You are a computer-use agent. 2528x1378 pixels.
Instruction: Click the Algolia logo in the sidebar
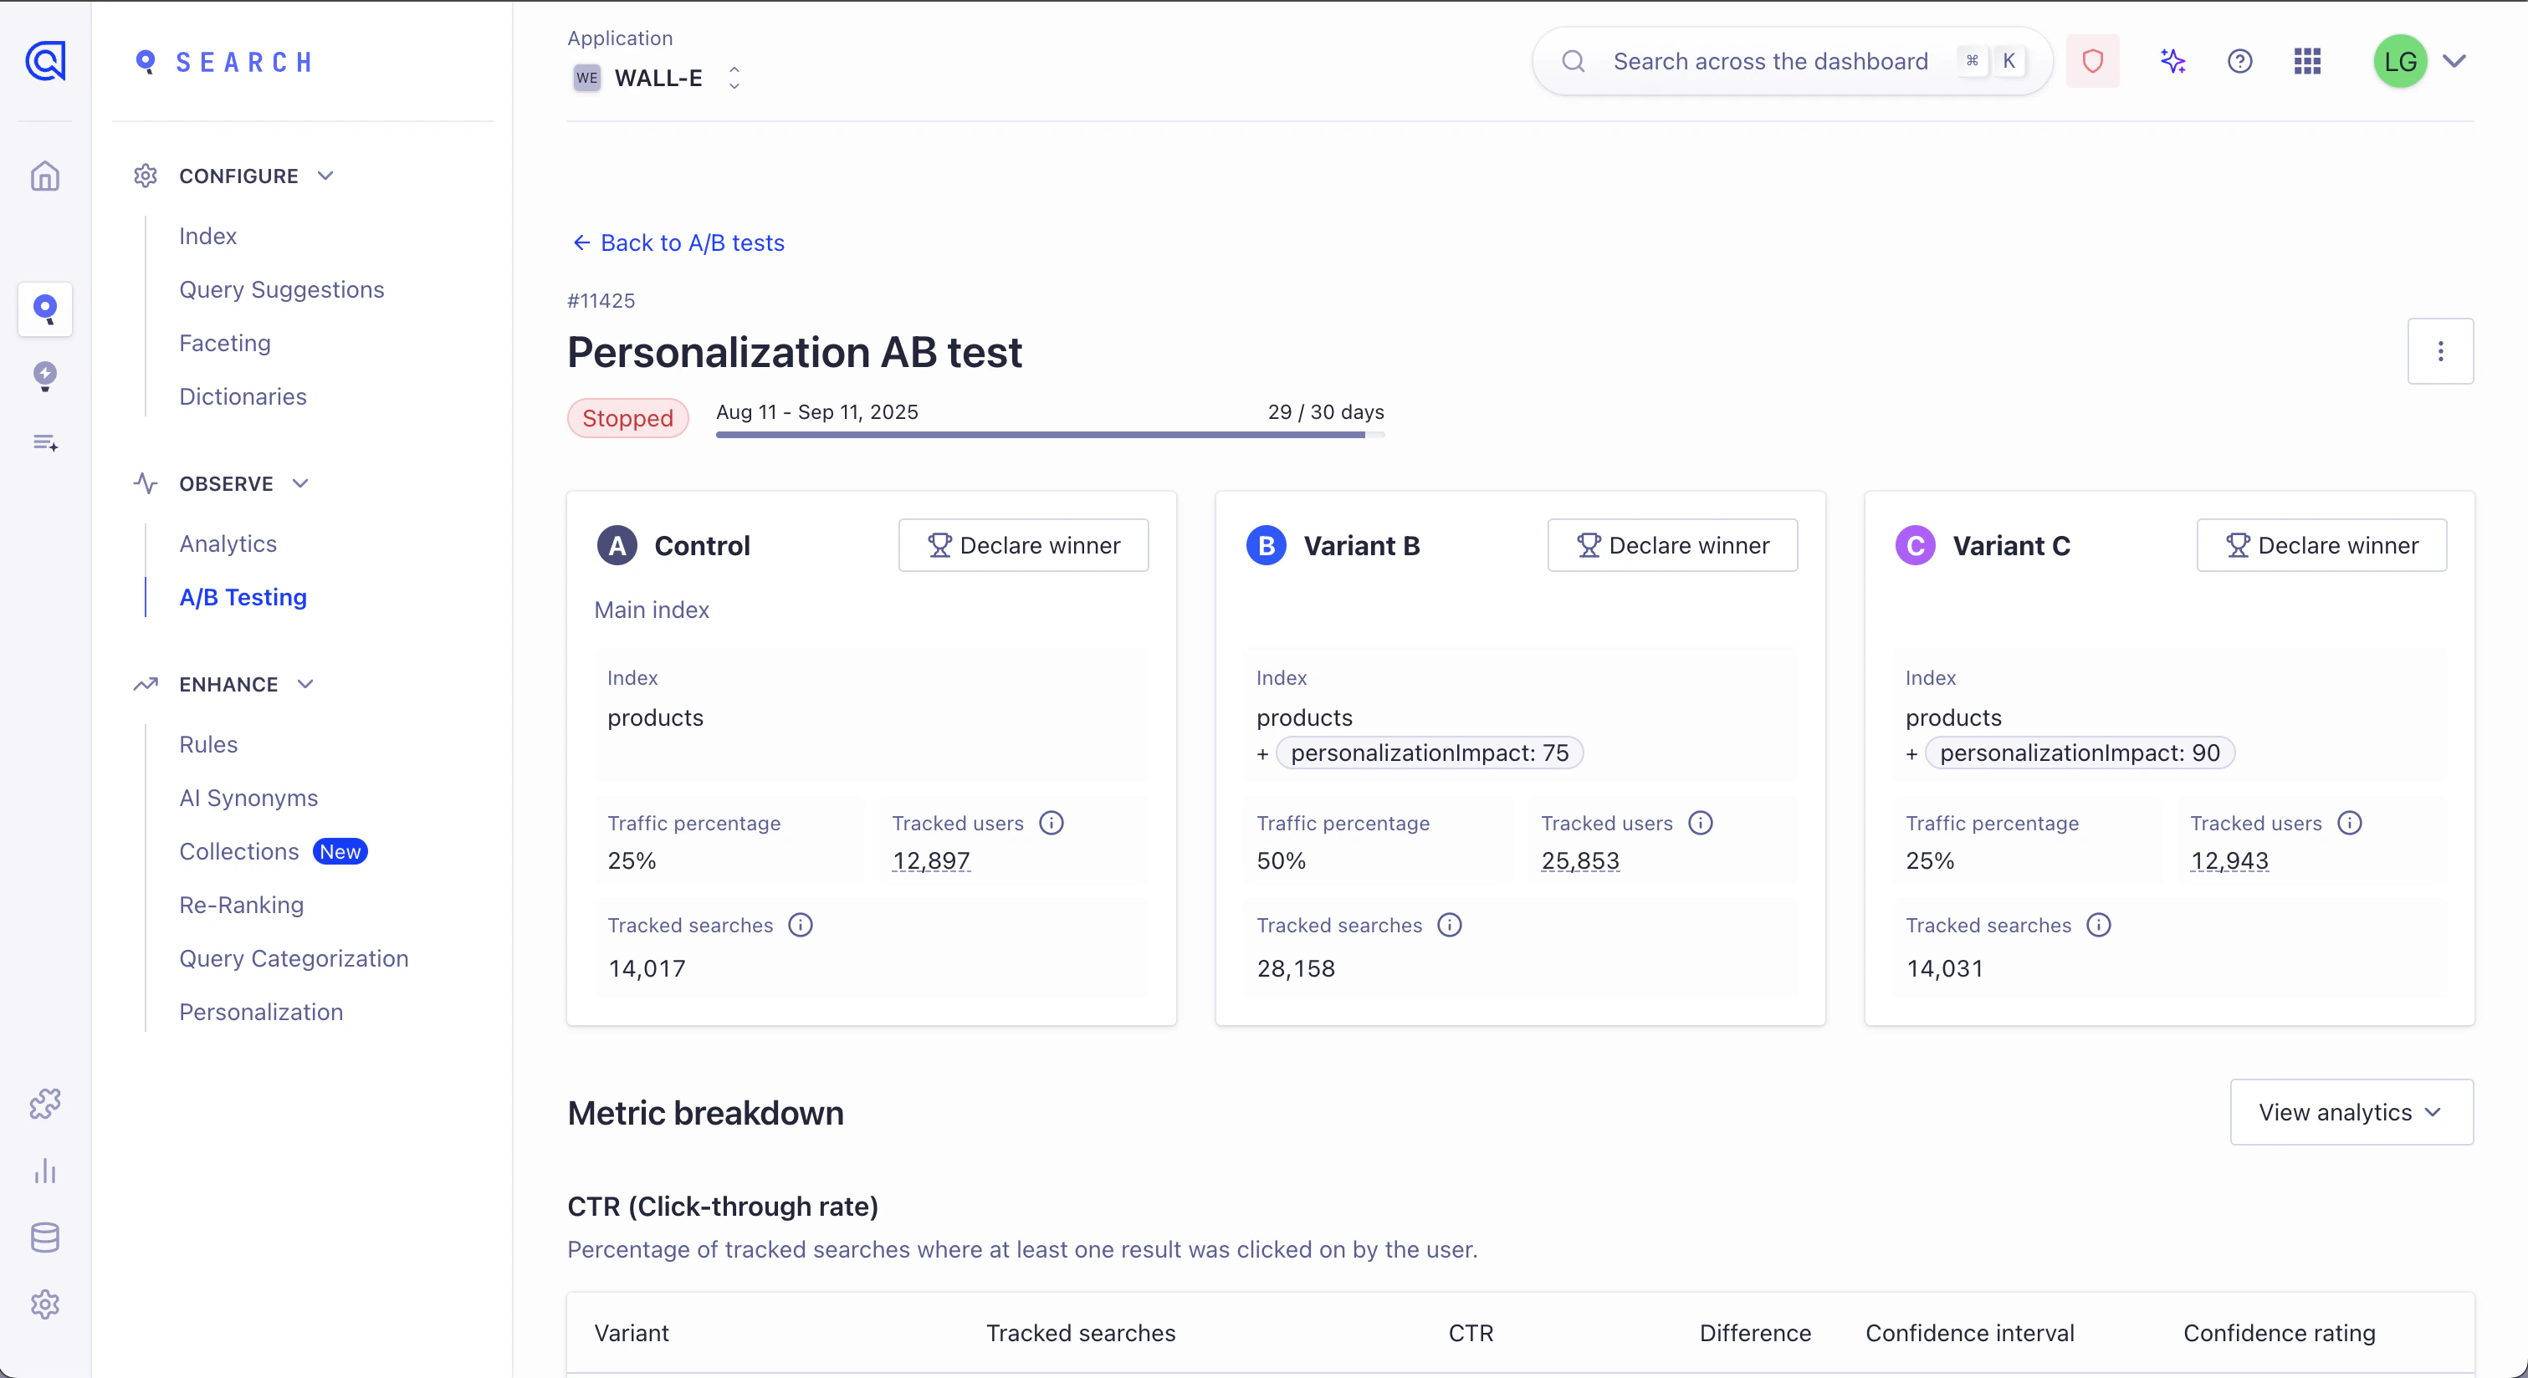pos(45,61)
